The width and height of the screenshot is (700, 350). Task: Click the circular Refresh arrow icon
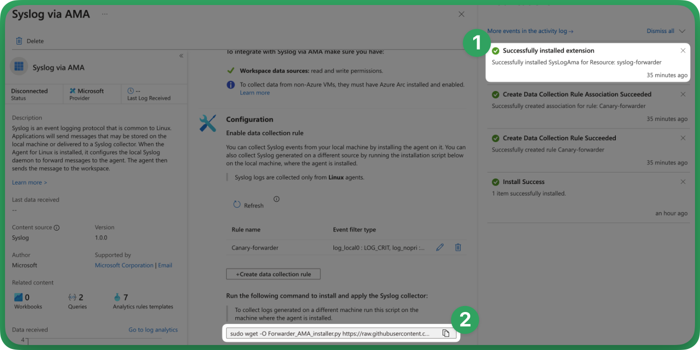pyautogui.click(x=237, y=204)
